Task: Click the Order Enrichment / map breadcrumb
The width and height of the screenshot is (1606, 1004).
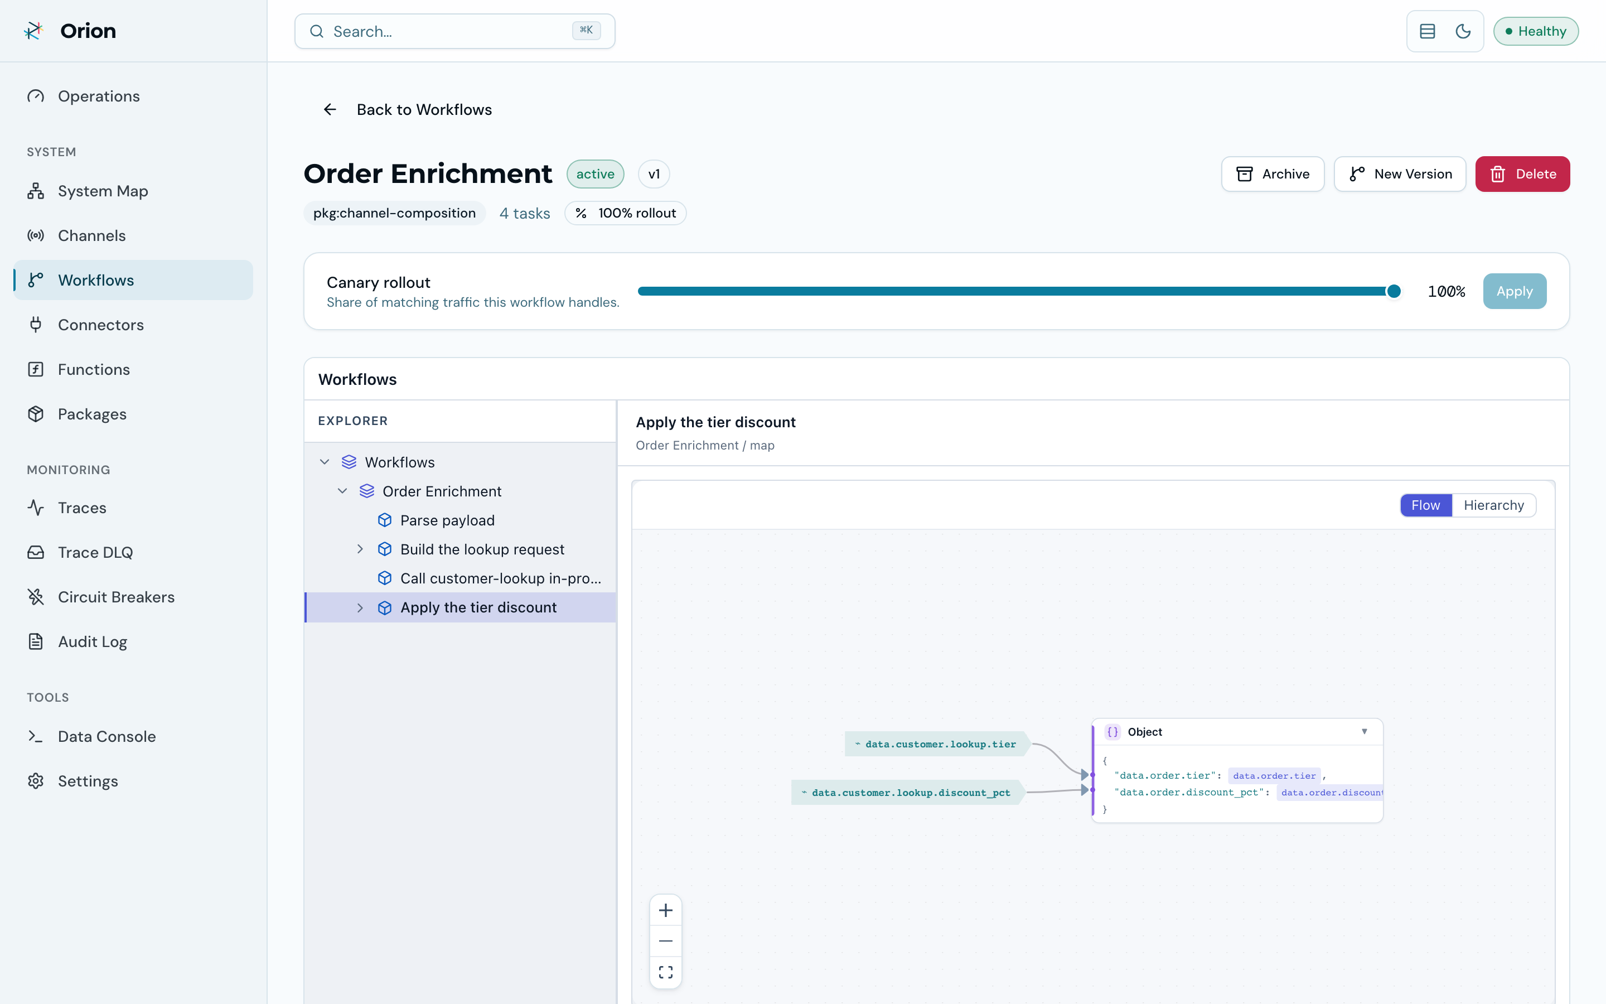Action: [705, 446]
